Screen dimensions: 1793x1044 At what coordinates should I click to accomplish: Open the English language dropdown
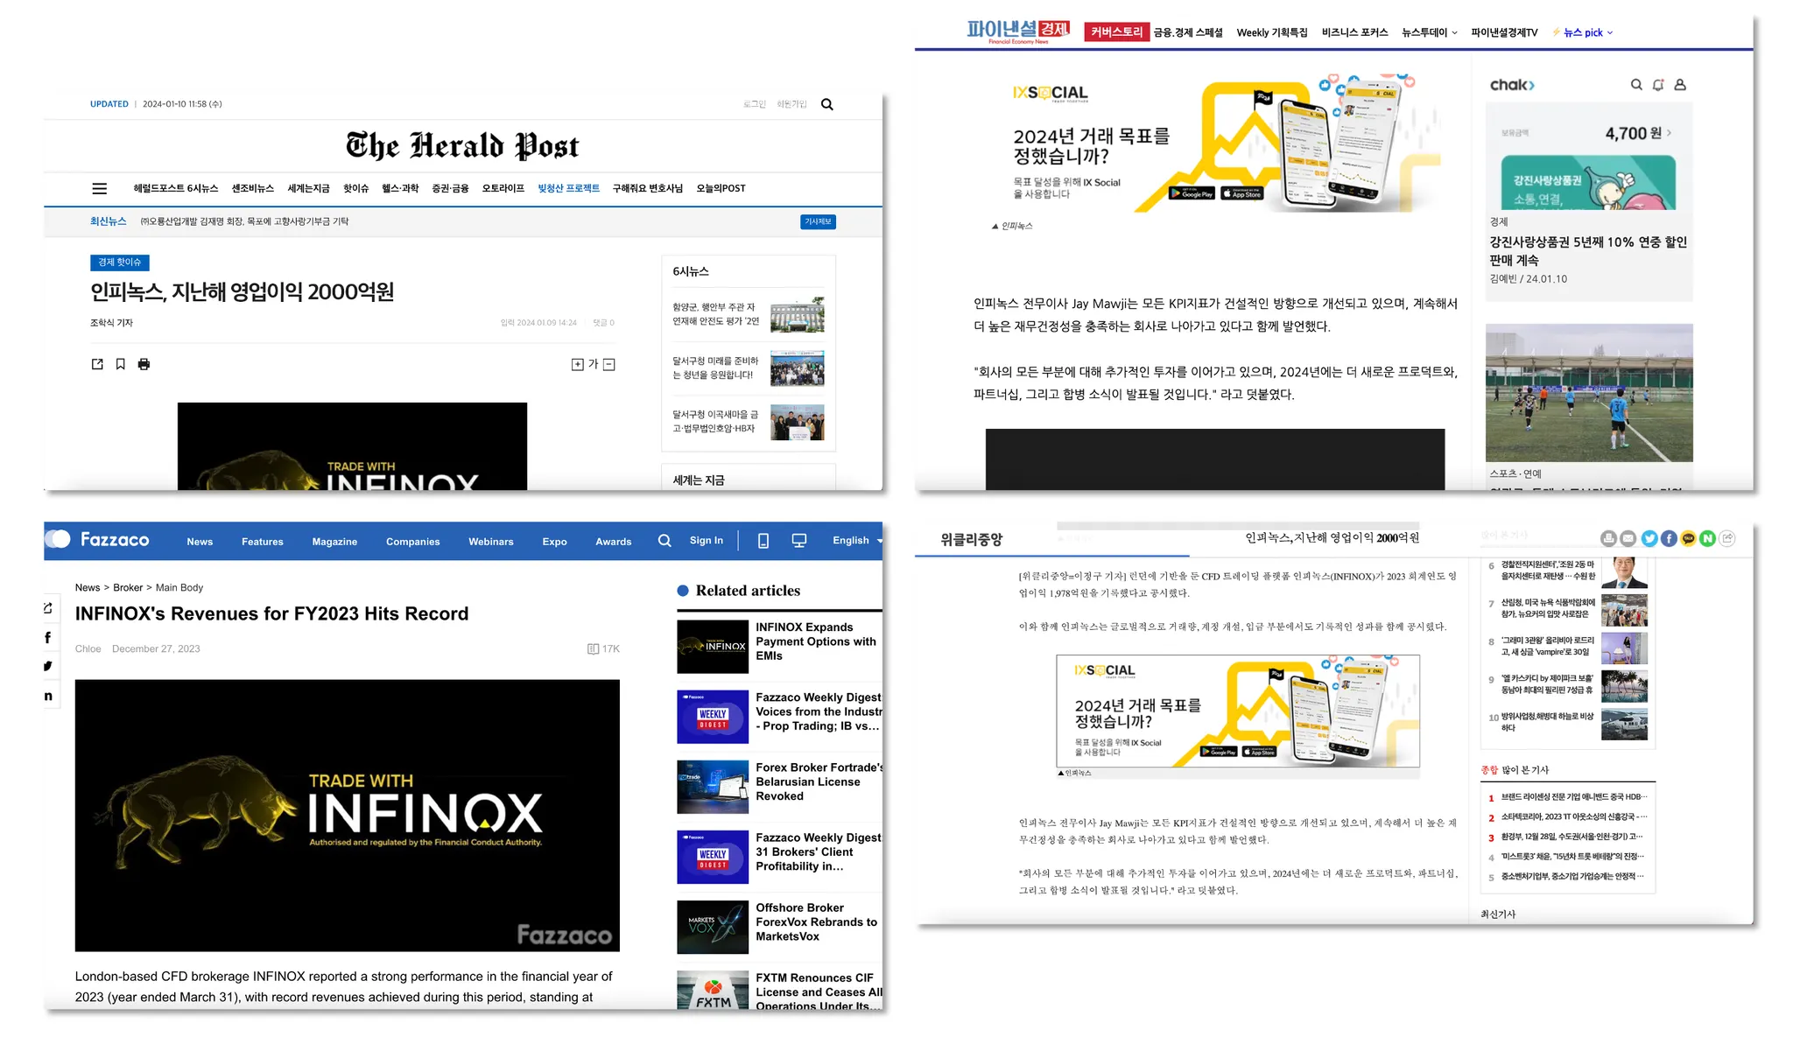[856, 541]
